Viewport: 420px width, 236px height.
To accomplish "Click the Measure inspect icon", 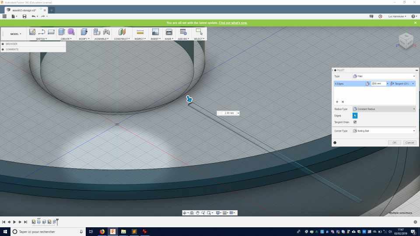I will (140, 32).
